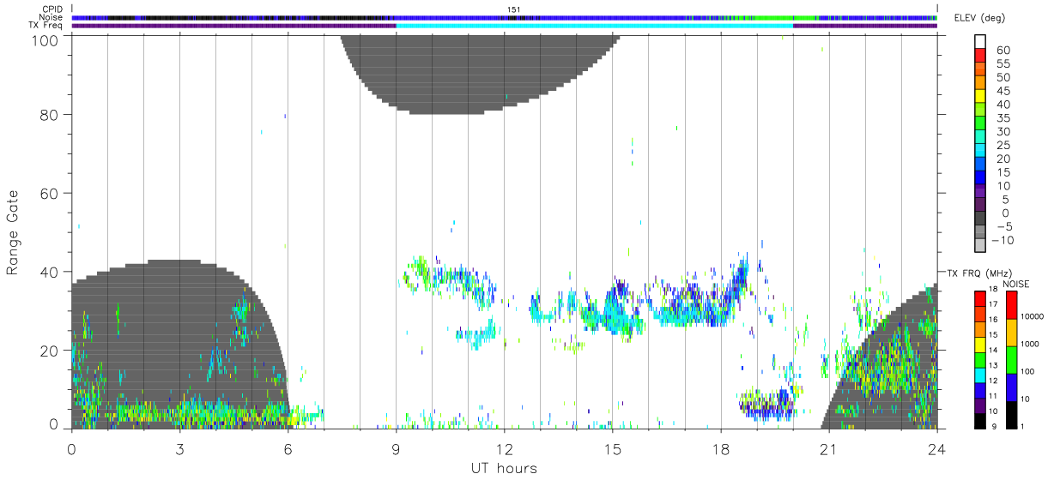Screen dimensions: 1054x486
Task: Click the '55' label on ELEV colorbar
Action: (x=1002, y=64)
